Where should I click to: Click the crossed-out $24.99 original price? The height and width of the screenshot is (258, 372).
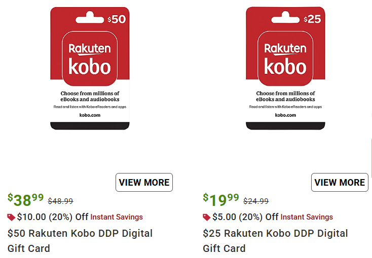[256, 201]
